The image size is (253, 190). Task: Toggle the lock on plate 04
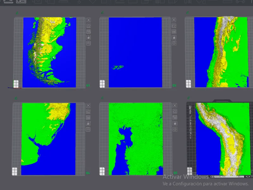point(88,123)
